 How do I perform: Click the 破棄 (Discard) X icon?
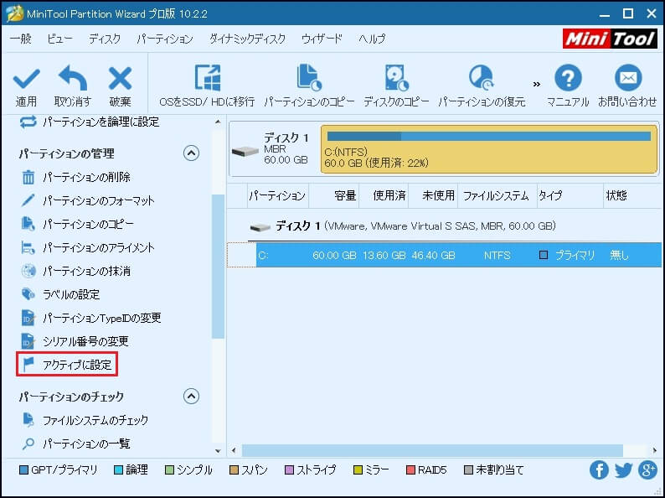[x=120, y=79]
